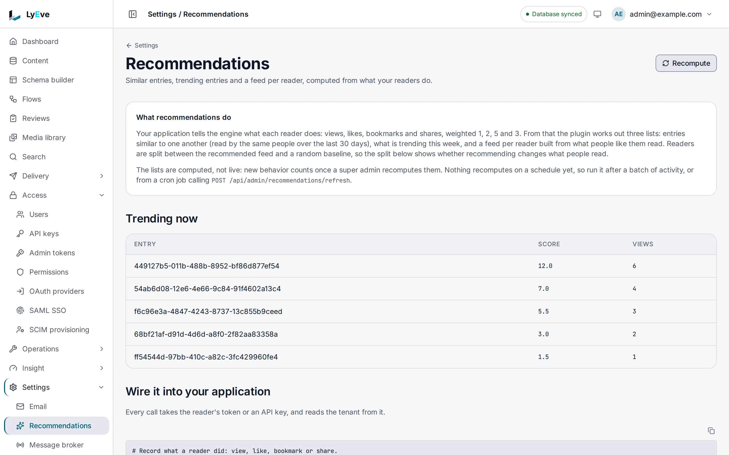
Task: Expand the Operations group chevron
Action: click(102, 349)
